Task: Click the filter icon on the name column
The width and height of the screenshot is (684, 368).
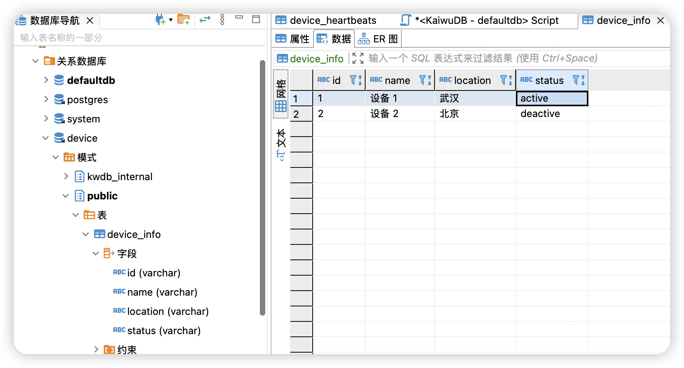Action: pyautogui.click(x=423, y=80)
